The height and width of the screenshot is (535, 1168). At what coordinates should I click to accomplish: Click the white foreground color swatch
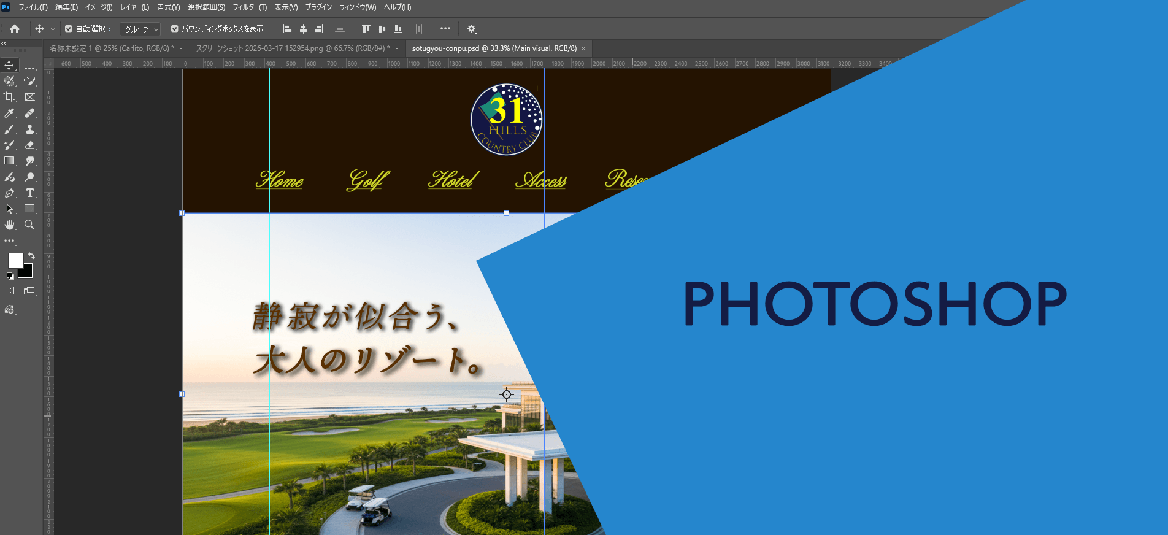(15, 260)
